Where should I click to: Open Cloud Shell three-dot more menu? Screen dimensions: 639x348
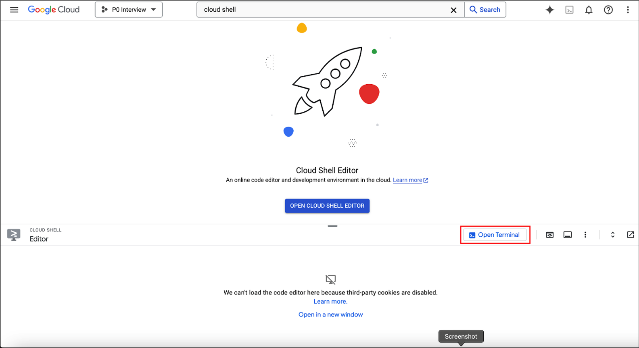tap(585, 235)
